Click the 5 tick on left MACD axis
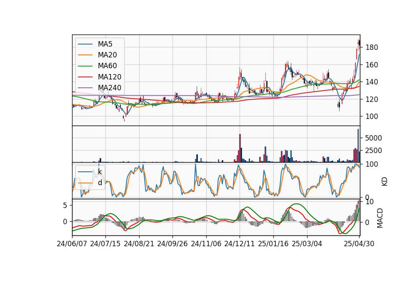400x287 pixels. pos(65,205)
